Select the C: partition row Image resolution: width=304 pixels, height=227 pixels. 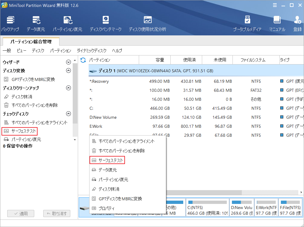click(x=196, y=108)
